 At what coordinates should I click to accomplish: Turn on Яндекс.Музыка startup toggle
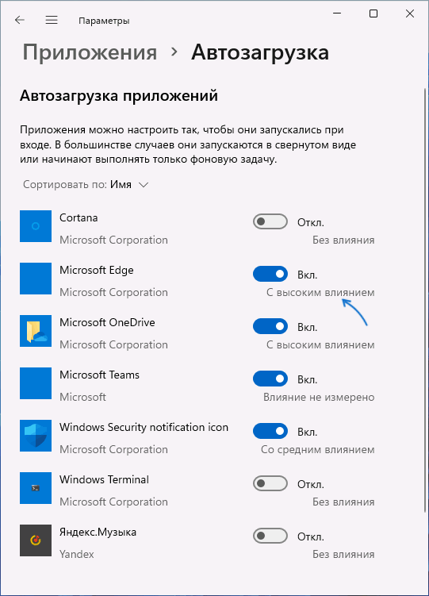(270, 536)
